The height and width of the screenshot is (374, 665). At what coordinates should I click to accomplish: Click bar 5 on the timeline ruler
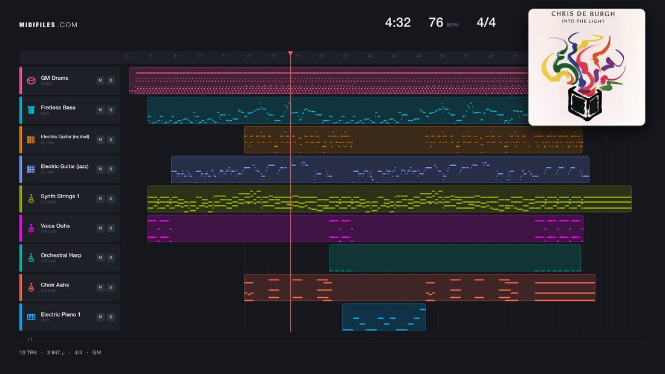pyautogui.click(x=151, y=56)
